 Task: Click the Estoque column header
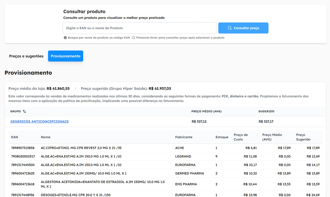(222, 137)
